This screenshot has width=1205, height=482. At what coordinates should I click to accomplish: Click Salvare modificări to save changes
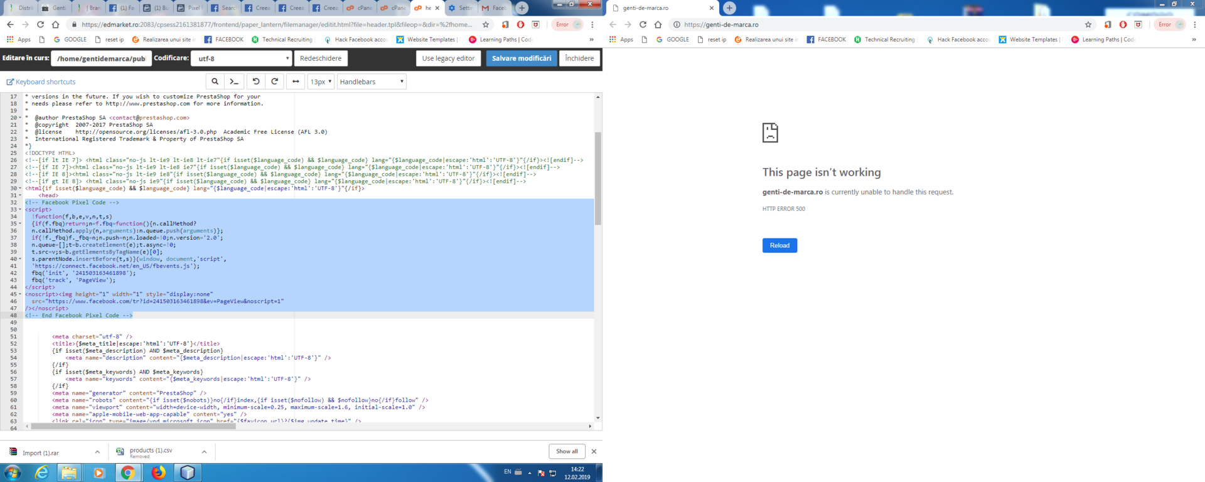point(522,58)
